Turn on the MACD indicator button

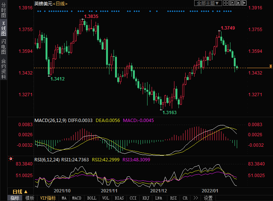(x=77, y=198)
